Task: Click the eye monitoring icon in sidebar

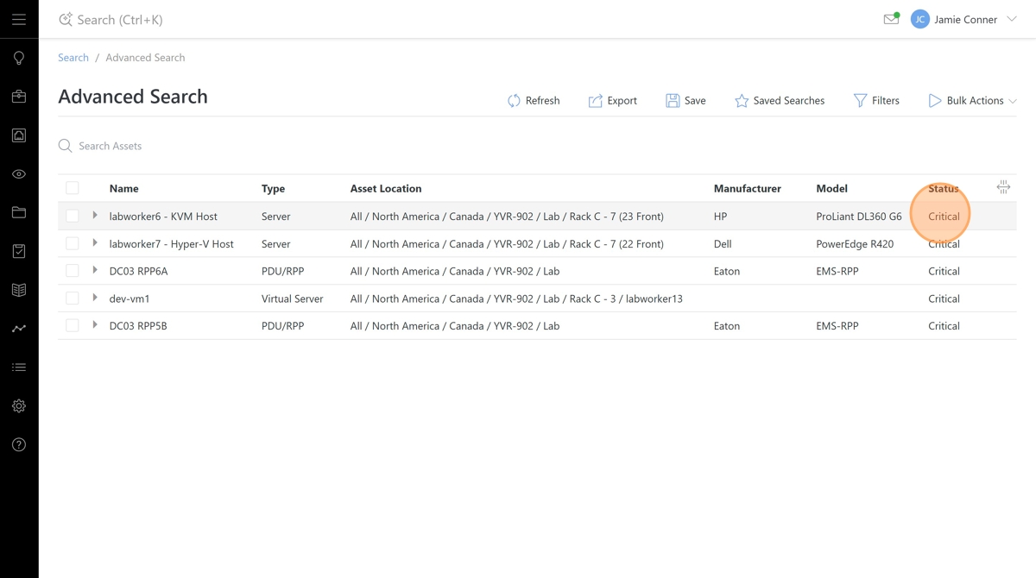Action: point(19,174)
